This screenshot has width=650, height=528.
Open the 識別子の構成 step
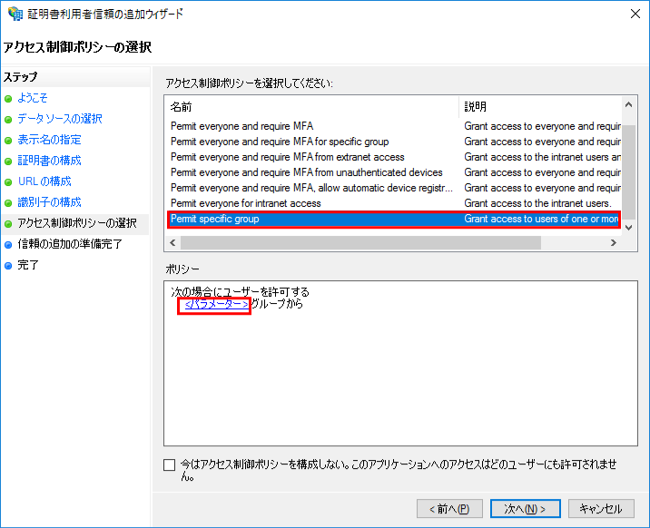tap(49, 202)
